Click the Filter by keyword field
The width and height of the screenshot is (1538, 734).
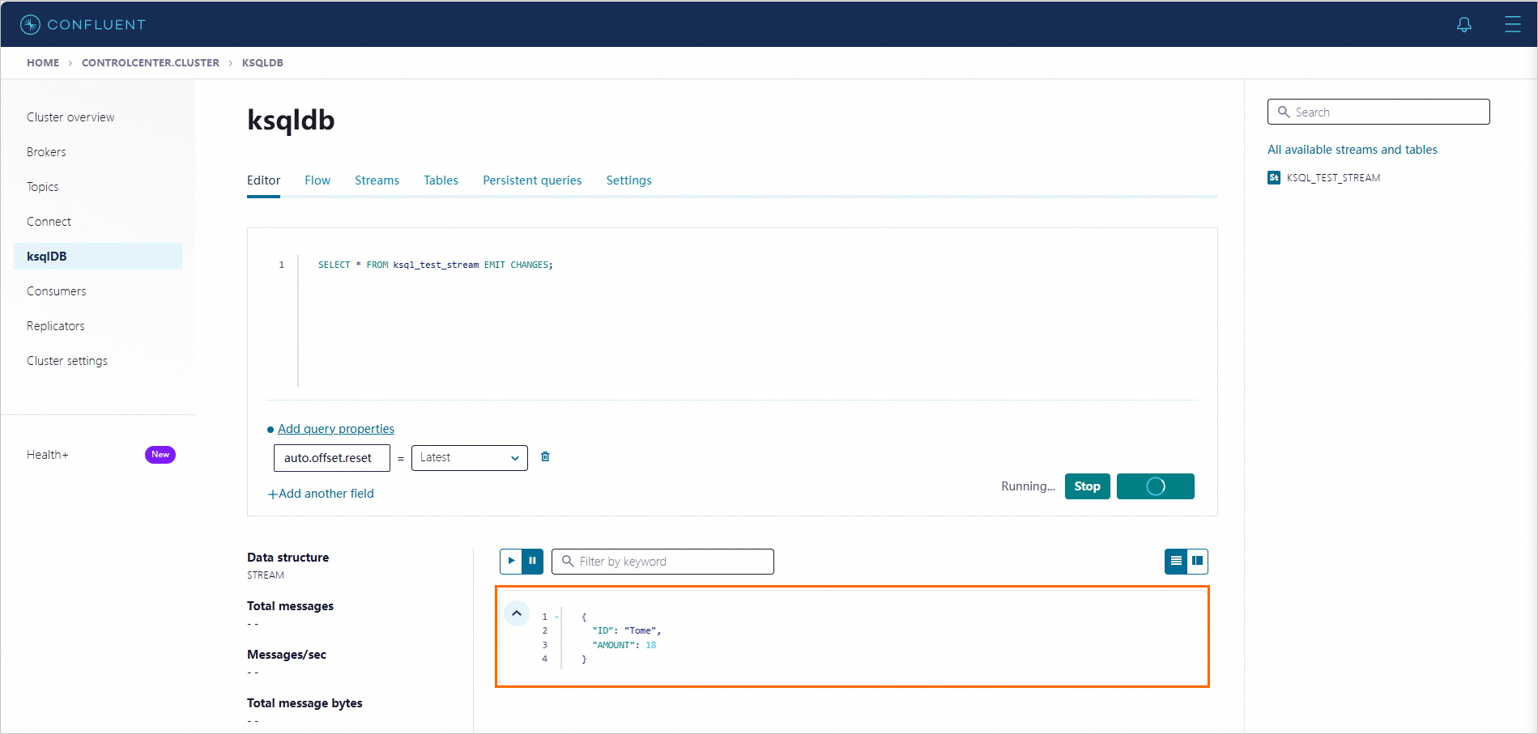tap(662, 561)
